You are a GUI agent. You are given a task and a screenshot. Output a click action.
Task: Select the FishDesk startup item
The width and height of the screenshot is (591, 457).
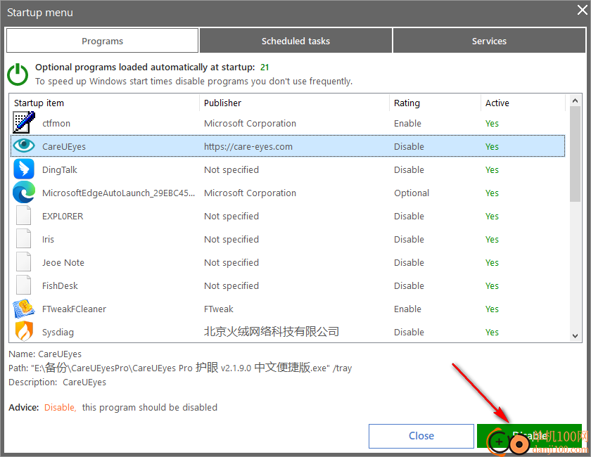(60, 286)
